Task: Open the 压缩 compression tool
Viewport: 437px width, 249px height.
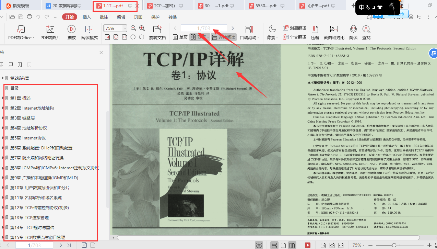Action: click(315, 33)
